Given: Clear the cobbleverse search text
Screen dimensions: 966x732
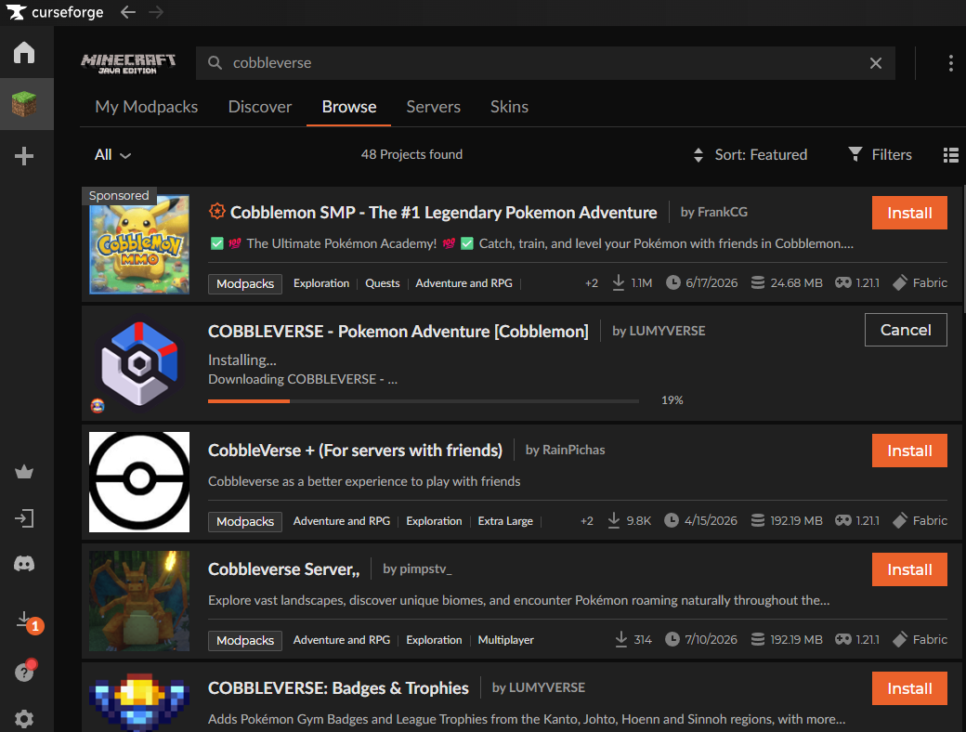Looking at the screenshot, I should point(875,63).
